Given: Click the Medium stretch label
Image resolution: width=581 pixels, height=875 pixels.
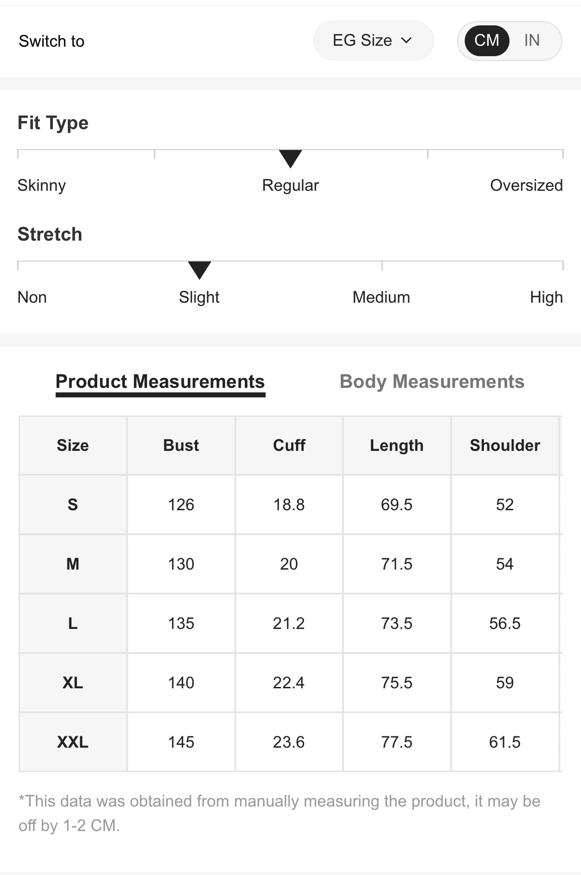Looking at the screenshot, I should (x=381, y=297).
